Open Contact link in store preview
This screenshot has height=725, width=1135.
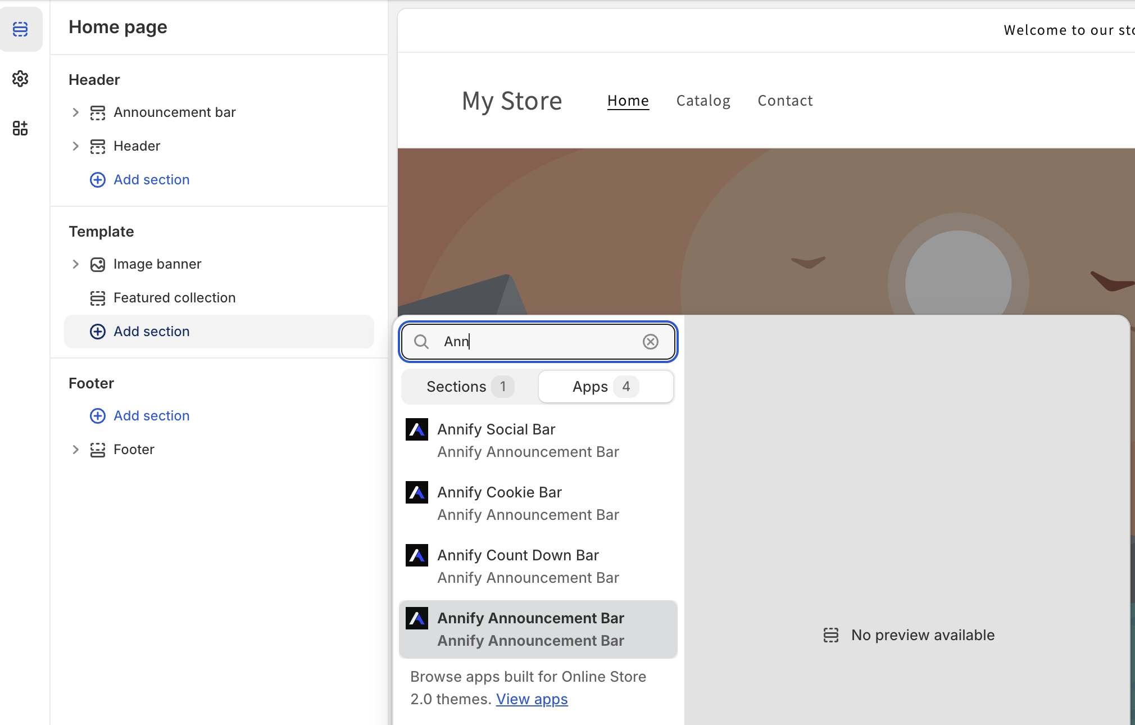785,101
